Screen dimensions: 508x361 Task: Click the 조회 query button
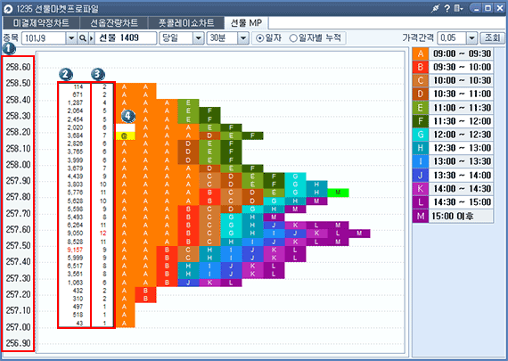click(492, 38)
